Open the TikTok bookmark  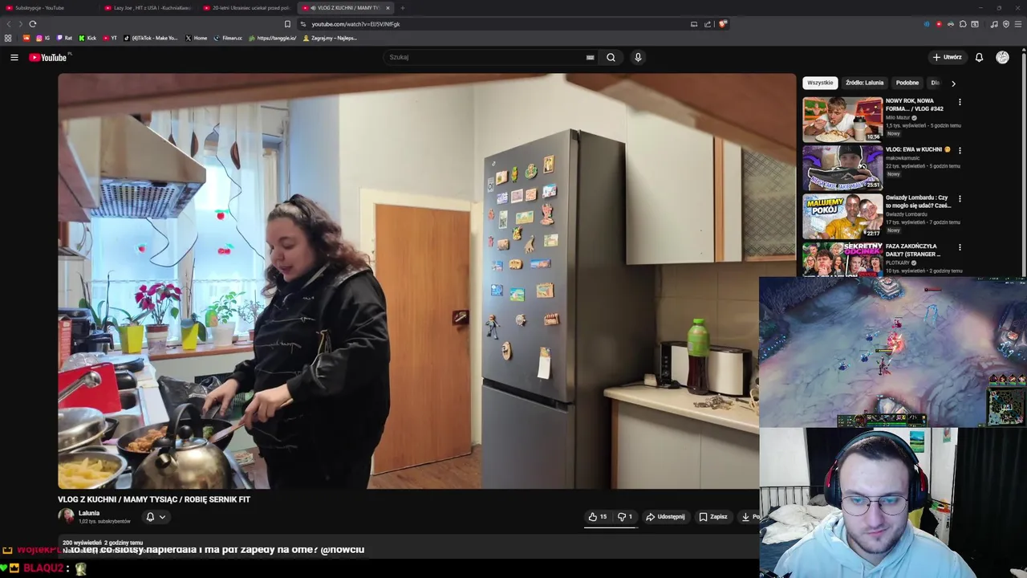(150, 38)
